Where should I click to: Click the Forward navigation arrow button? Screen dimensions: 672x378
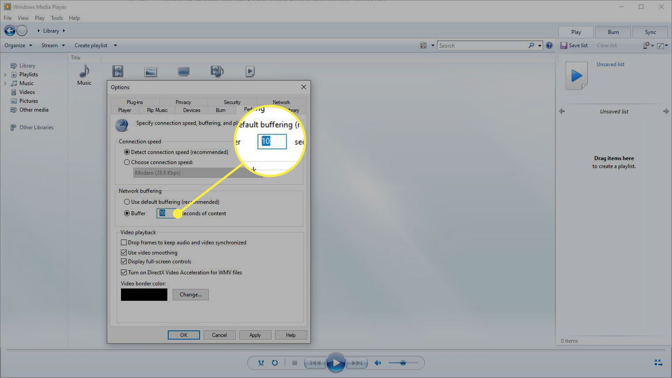22,30
